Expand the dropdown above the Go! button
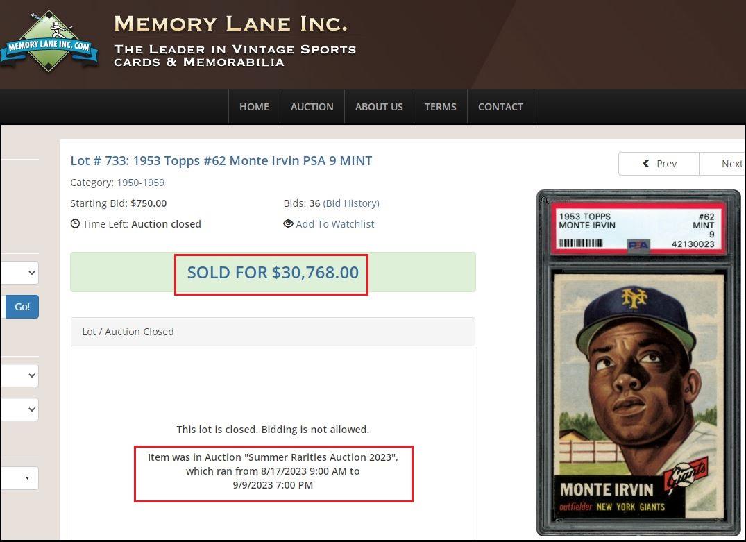The height and width of the screenshot is (542, 746). 19,273
